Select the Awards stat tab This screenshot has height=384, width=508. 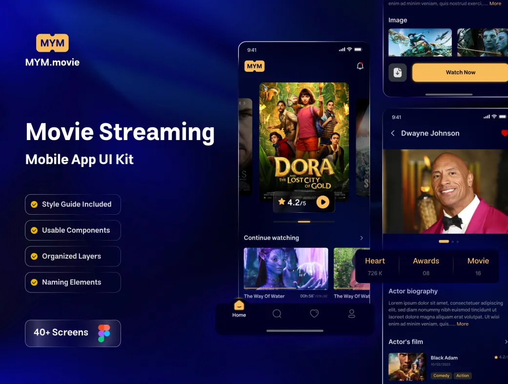pos(426,266)
